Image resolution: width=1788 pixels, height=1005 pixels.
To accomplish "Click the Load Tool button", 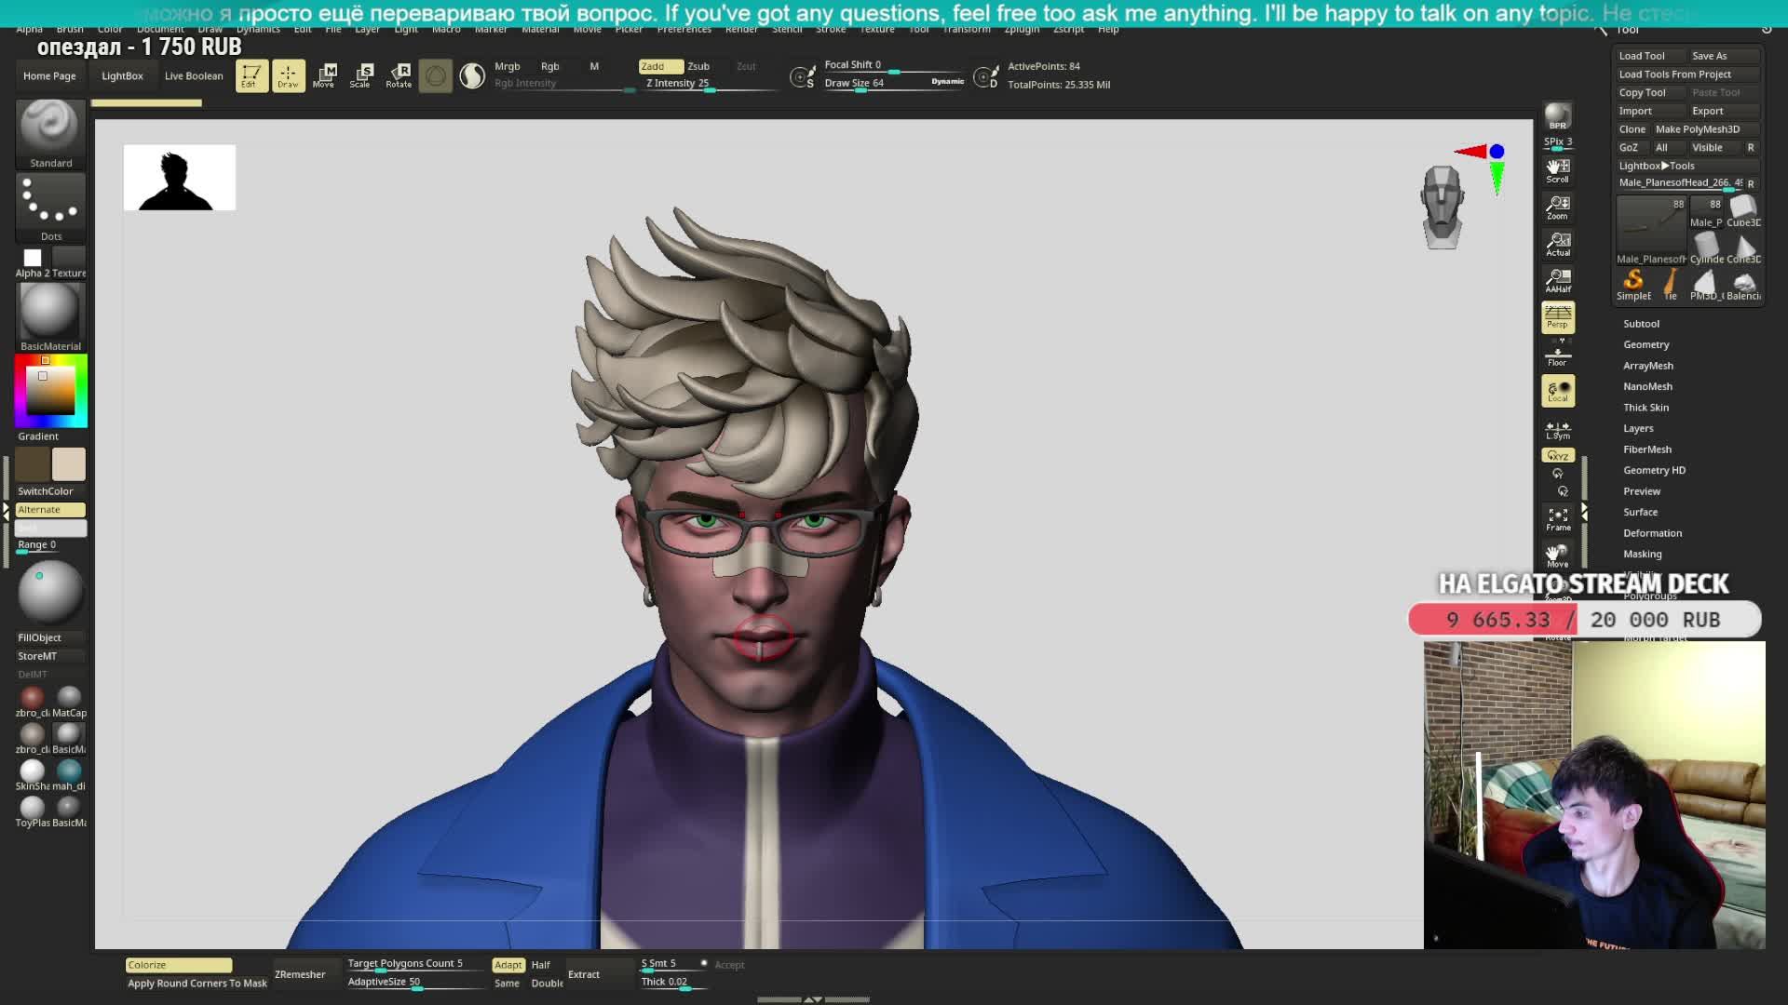I will [1642, 56].
